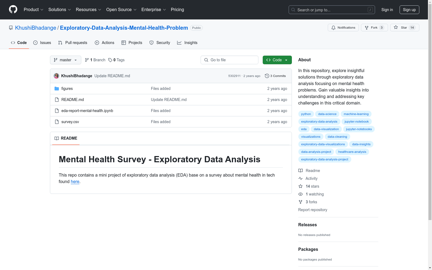
Task: Click the book icon beside Readme
Action: coord(301,171)
